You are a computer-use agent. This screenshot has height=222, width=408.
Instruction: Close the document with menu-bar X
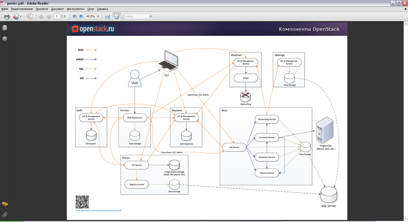(405, 9)
